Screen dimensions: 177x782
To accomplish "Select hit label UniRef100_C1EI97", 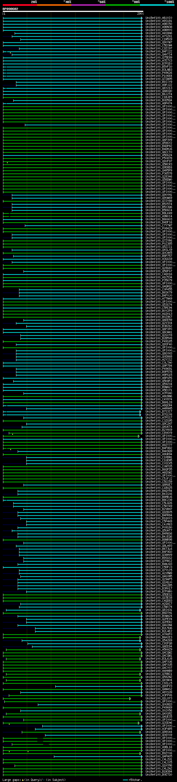I will pyautogui.click(x=159, y=48).
